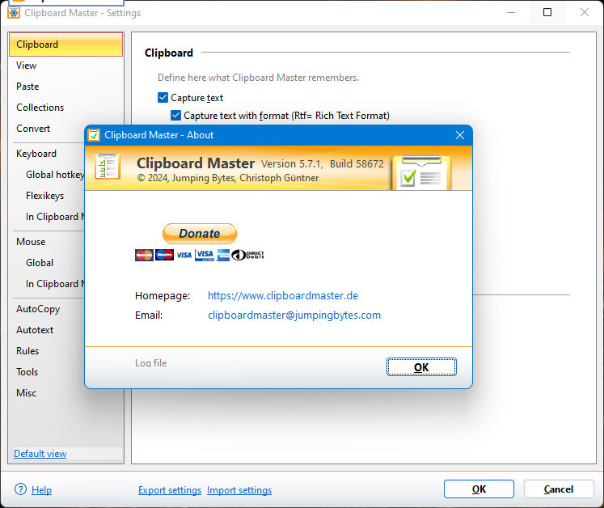The width and height of the screenshot is (604, 508).
Task: Click OK in the Settings window
Action: click(x=479, y=489)
